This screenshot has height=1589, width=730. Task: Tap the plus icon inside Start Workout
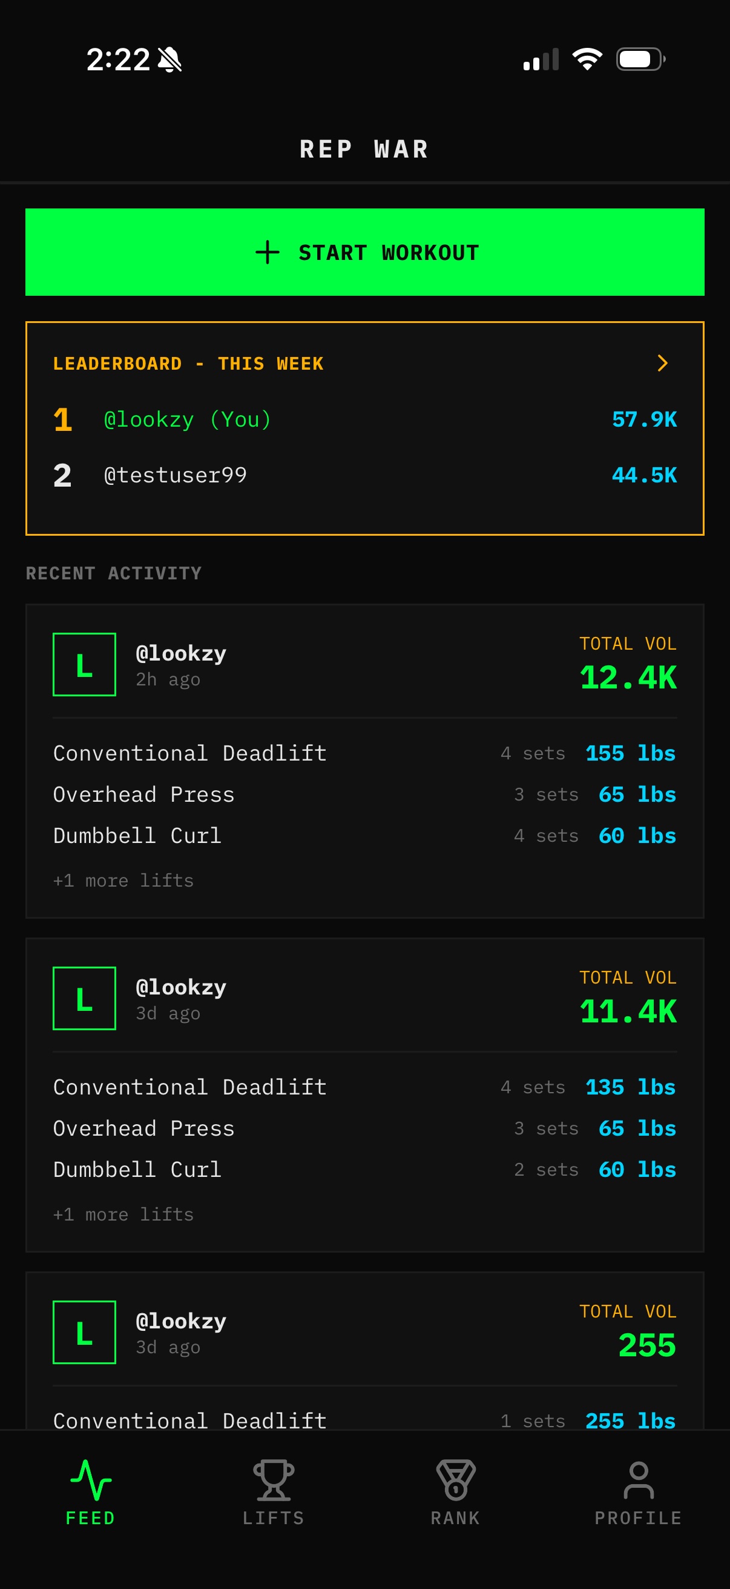pos(268,252)
